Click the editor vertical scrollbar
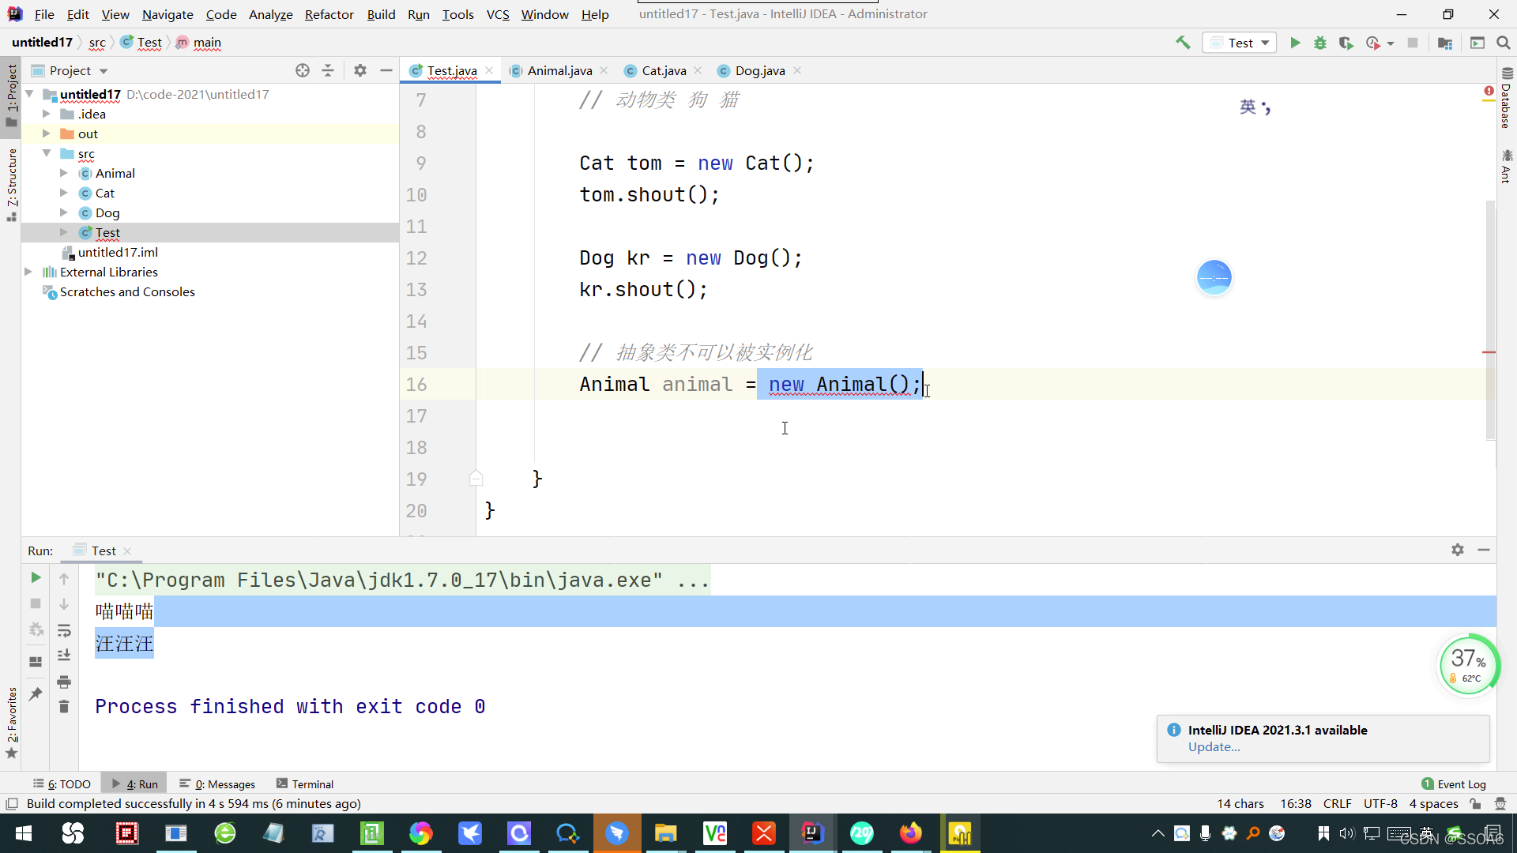 pyautogui.click(x=1490, y=320)
